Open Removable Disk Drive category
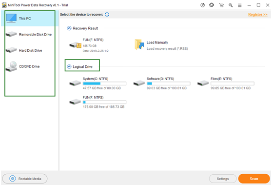This screenshot has width=272, height=186. point(30,34)
